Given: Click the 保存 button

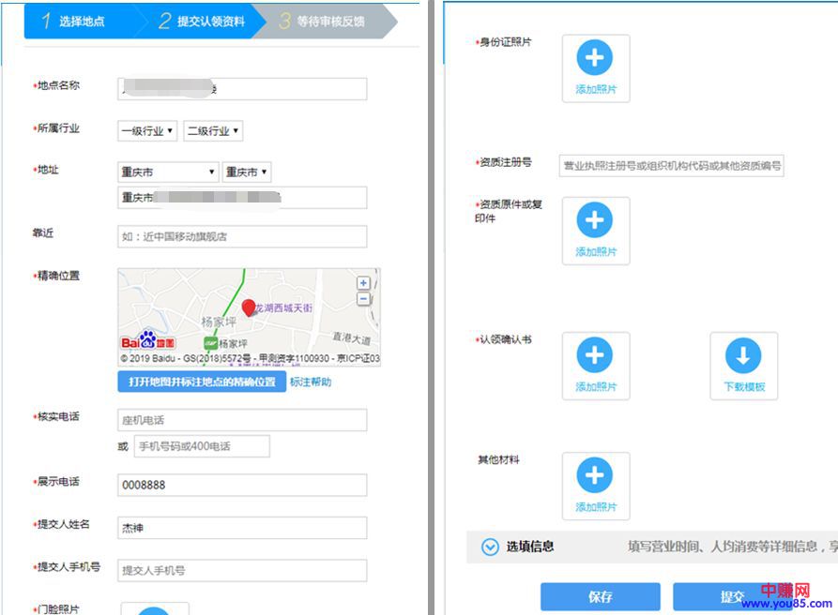Looking at the screenshot, I should tap(600, 596).
